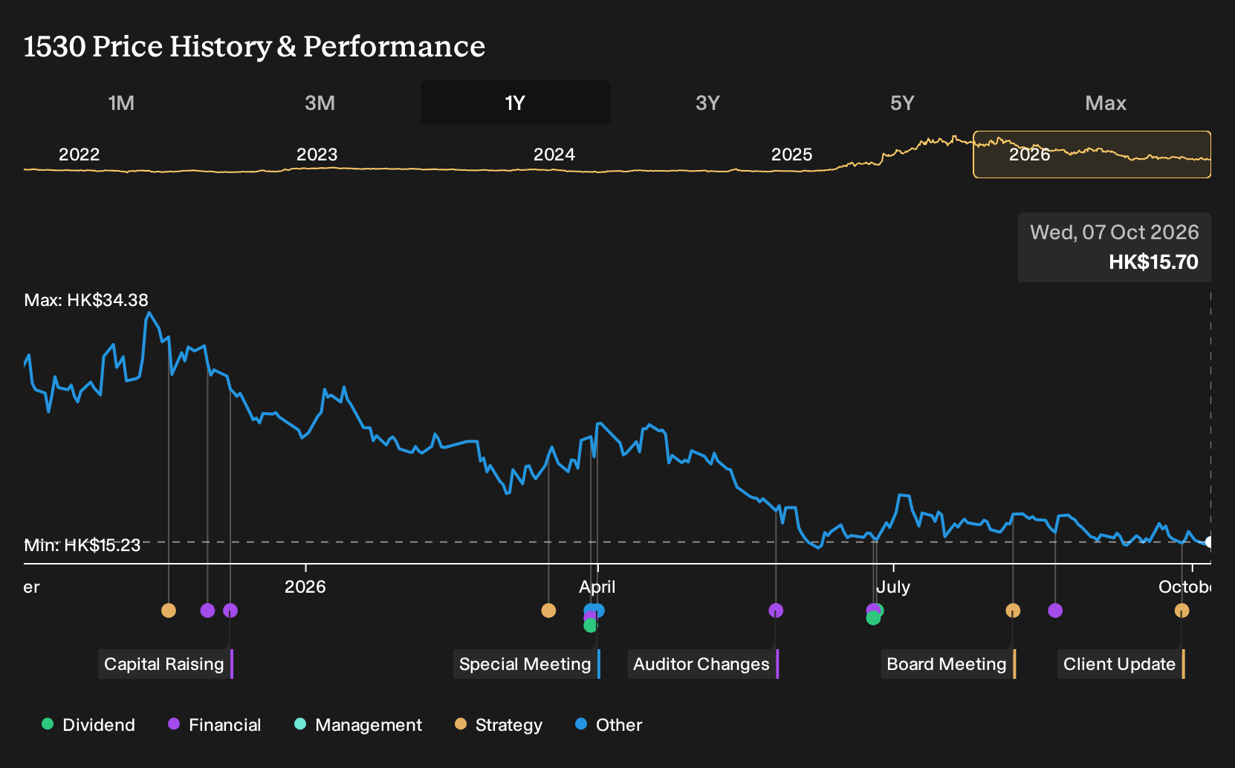Click the highlighted 2026 range selector in overview
The width and height of the screenshot is (1235, 768).
tap(1092, 154)
